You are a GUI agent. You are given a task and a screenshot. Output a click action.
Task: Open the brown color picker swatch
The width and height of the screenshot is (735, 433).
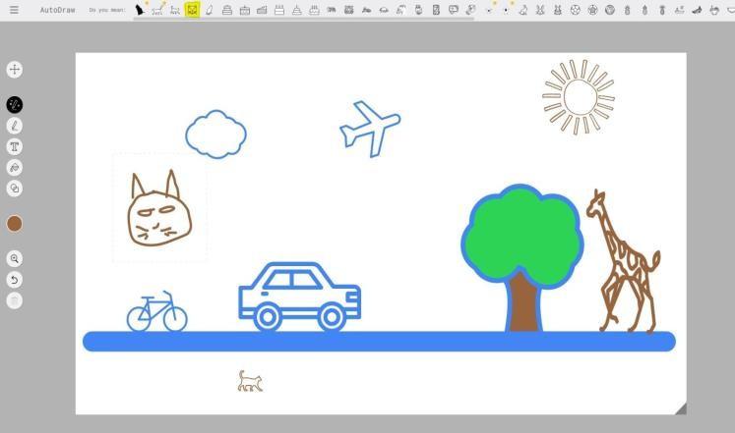[15, 224]
